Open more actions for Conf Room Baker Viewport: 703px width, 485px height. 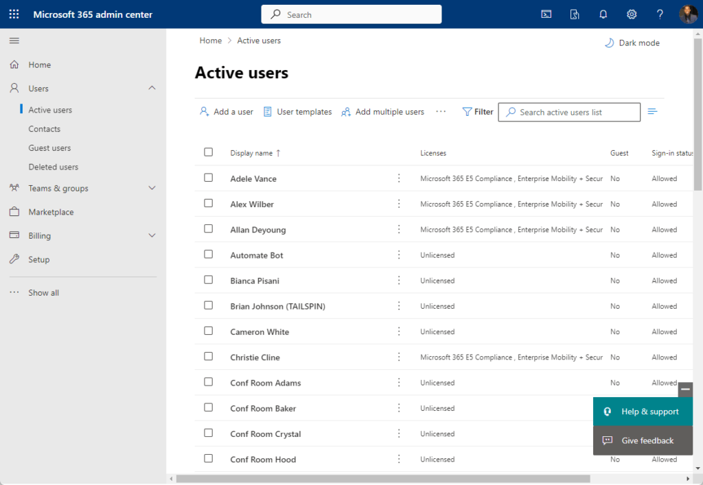(399, 408)
